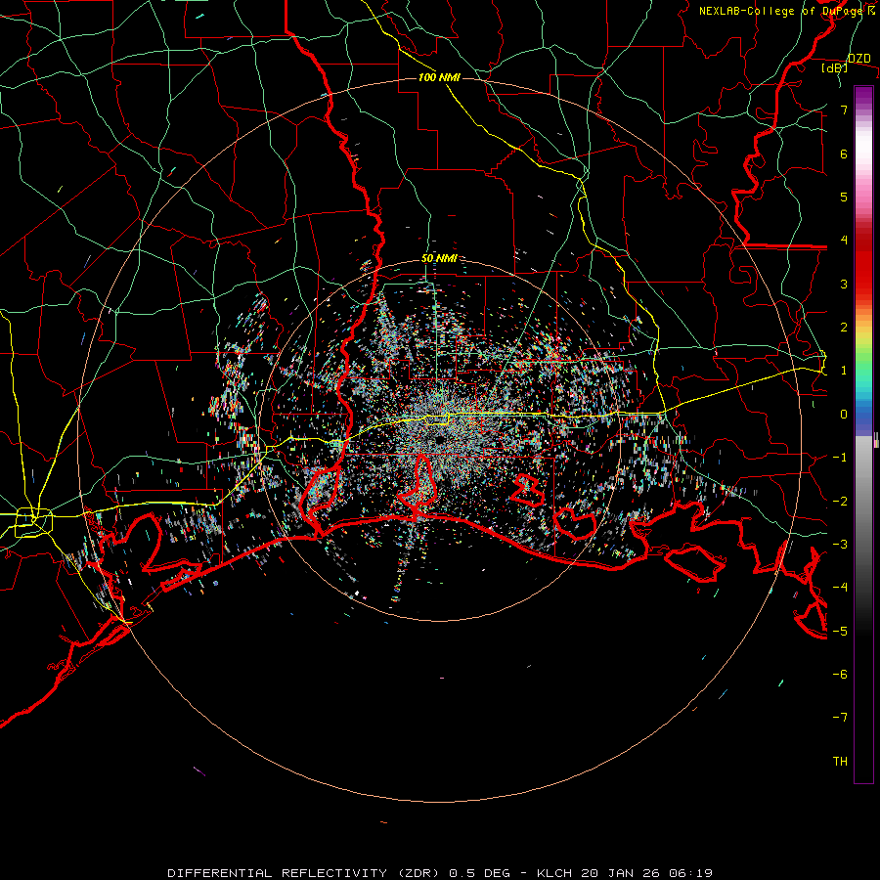Click the -3 scale label
Viewport: 880px width, 880px height.
click(840, 544)
